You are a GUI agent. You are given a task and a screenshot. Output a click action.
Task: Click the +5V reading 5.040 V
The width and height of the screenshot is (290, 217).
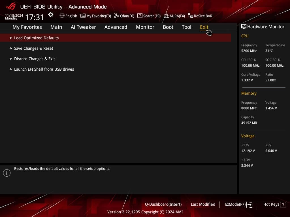271,151
